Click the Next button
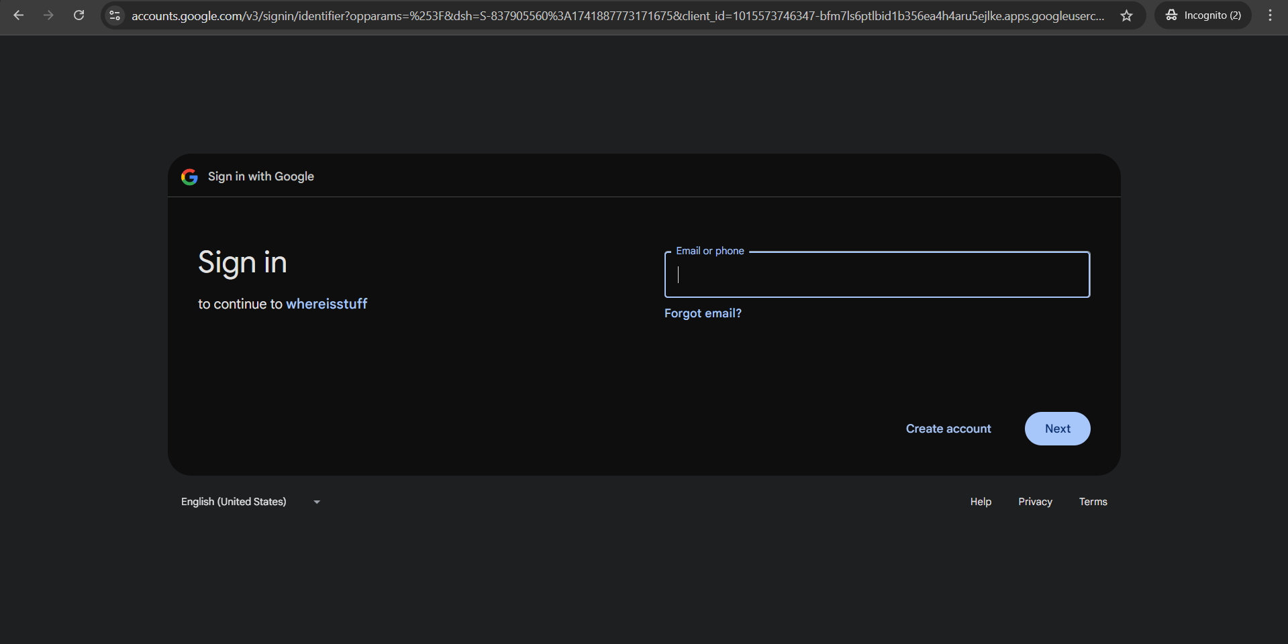The image size is (1288, 644). (x=1057, y=429)
